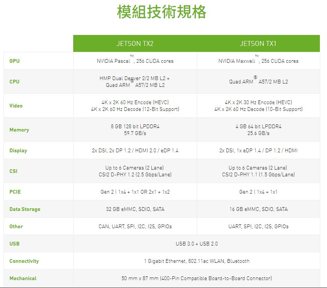The height and width of the screenshot is (288, 327).
Task: Click the Other row label
Action: [16, 226]
